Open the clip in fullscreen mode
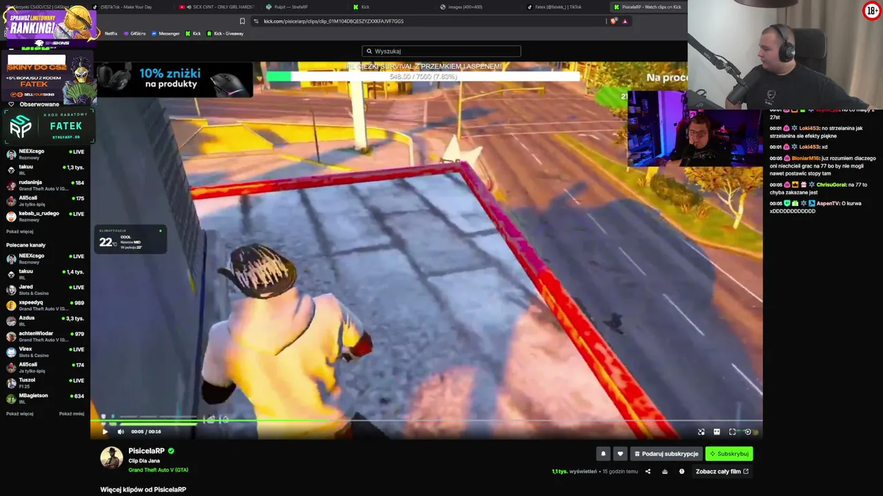The height and width of the screenshot is (496, 883). click(x=733, y=432)
